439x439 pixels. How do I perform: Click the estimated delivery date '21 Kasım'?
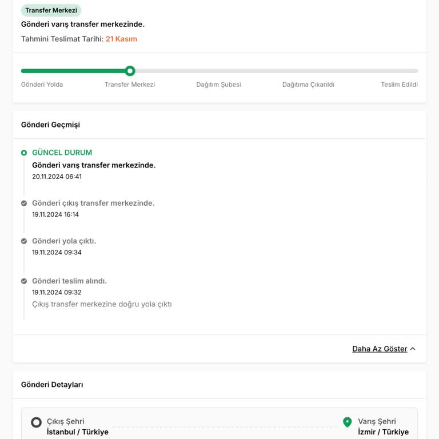(121, 39)
